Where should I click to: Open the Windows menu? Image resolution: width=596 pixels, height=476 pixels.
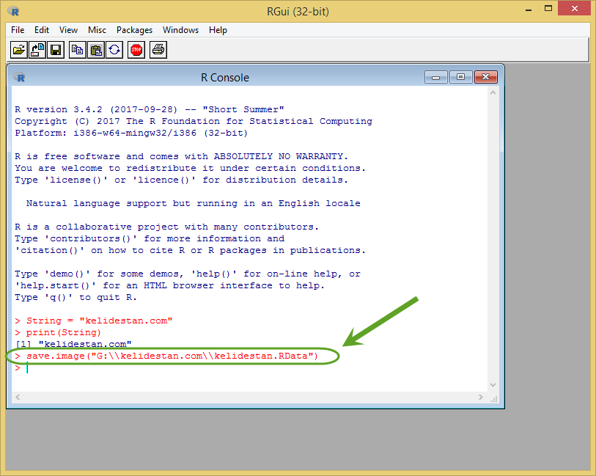(180, 30)
